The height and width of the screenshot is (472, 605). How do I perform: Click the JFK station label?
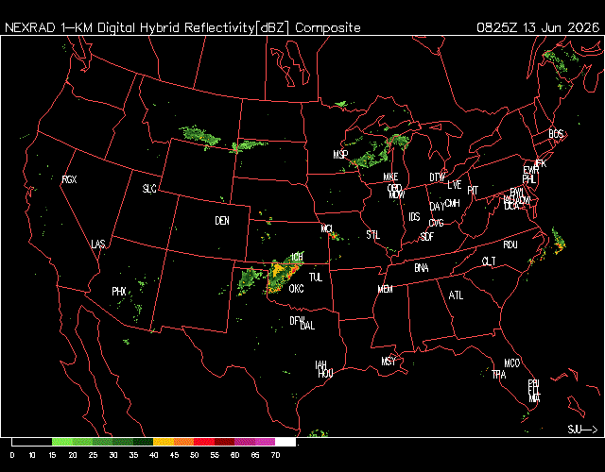541,163
